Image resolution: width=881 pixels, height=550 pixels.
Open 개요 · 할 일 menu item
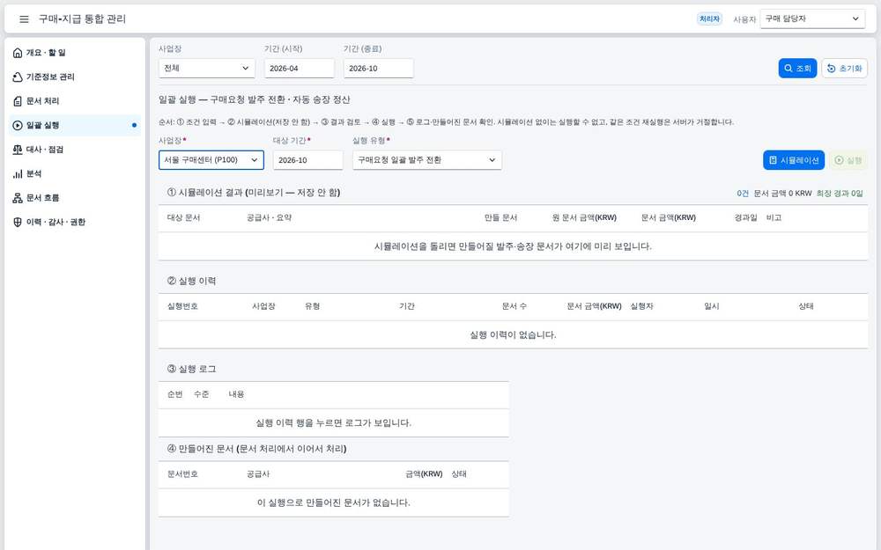click(x=75, y=53)
